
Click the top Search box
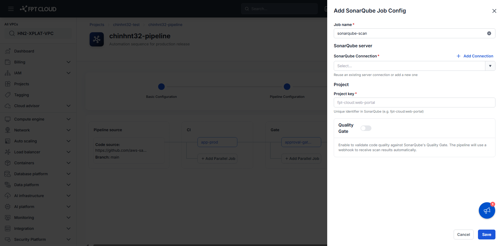(279, 9)
